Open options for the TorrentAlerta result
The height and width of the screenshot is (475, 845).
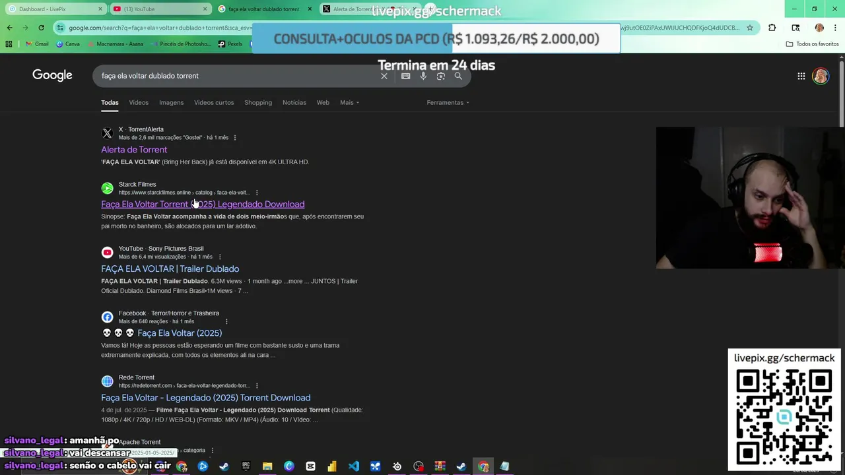235,138
